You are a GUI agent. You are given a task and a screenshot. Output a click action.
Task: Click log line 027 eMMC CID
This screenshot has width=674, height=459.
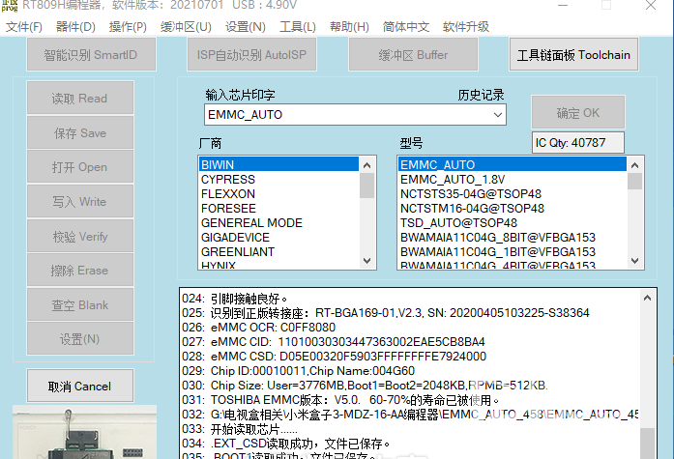coord(333,342)
